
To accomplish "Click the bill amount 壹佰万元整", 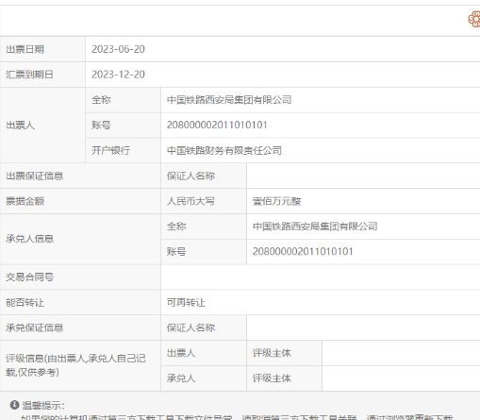I will tap(276, 201).
